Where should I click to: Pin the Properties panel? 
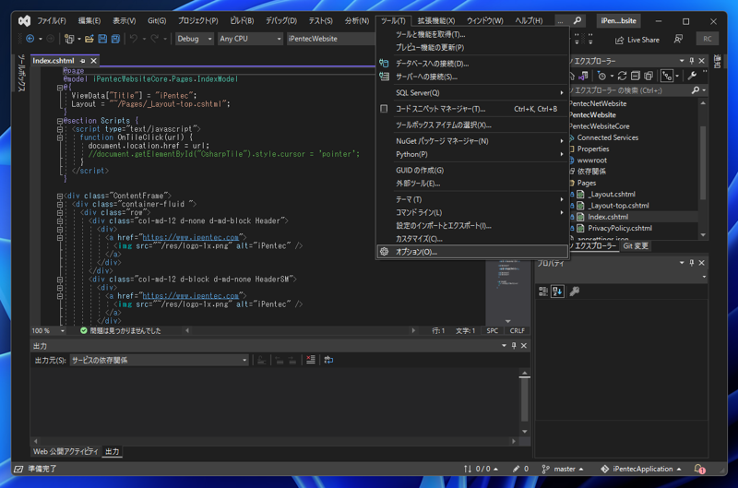(x=691, y=263)
